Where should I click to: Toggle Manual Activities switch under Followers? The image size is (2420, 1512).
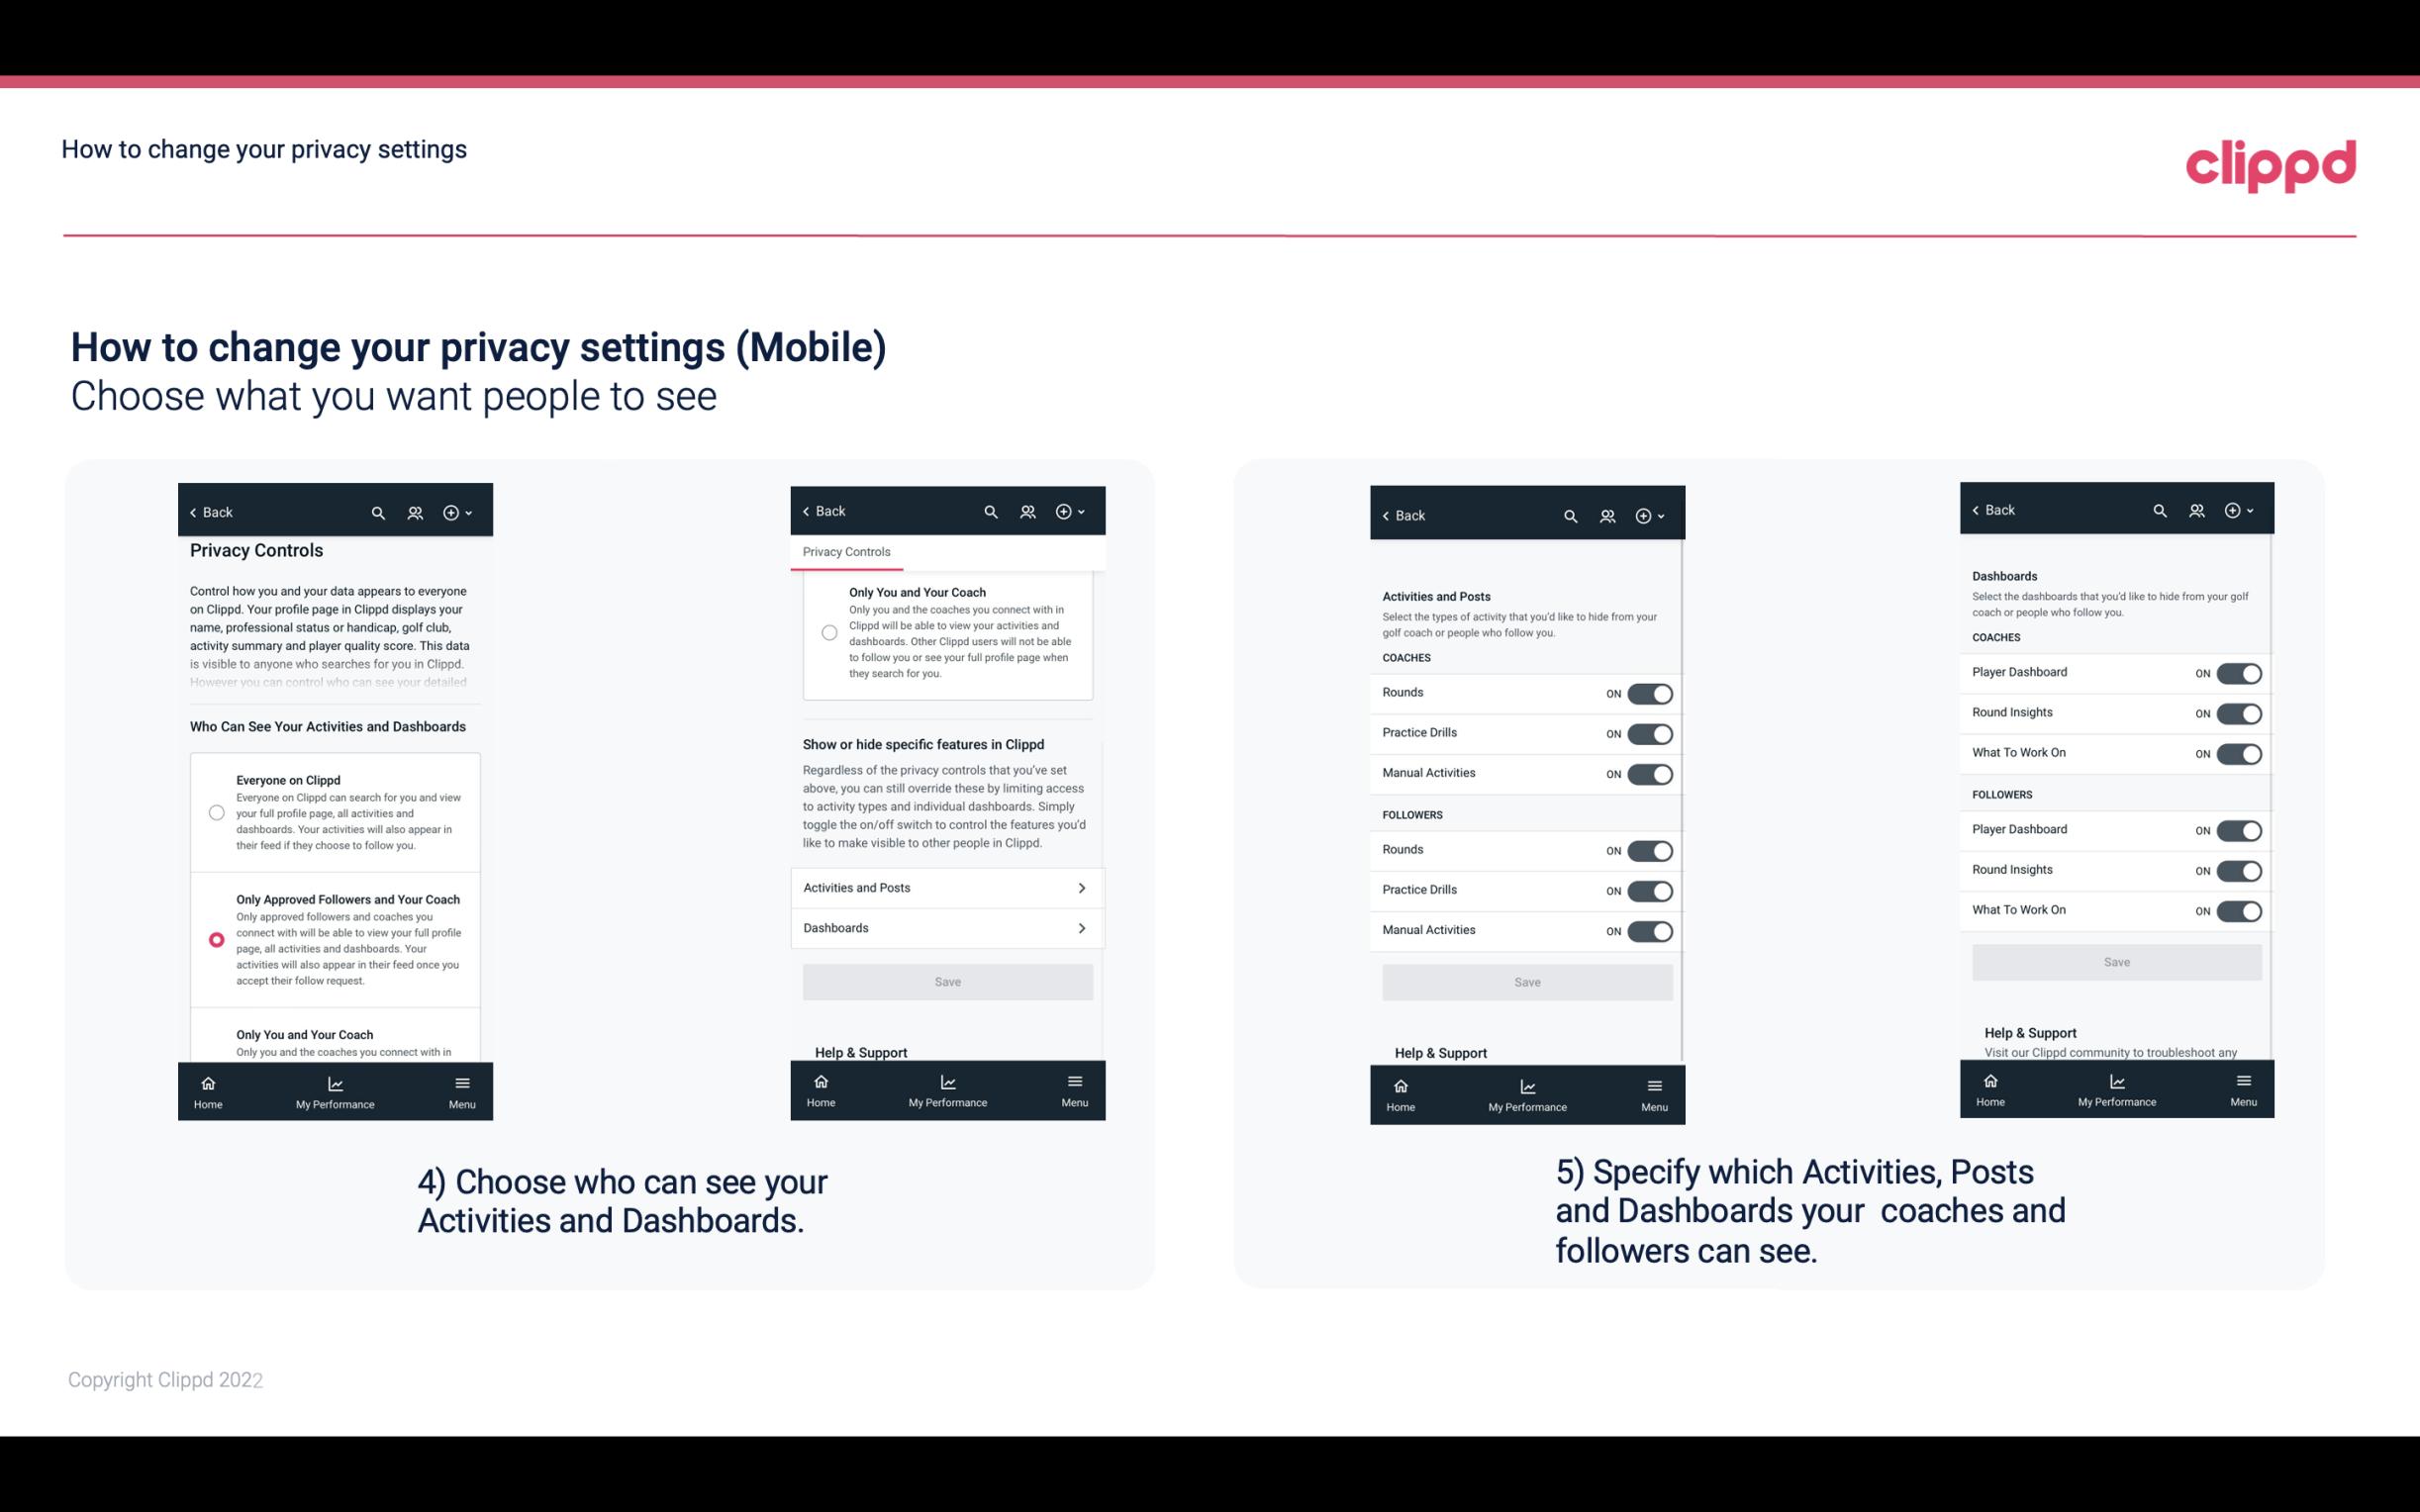(1650, 928)
